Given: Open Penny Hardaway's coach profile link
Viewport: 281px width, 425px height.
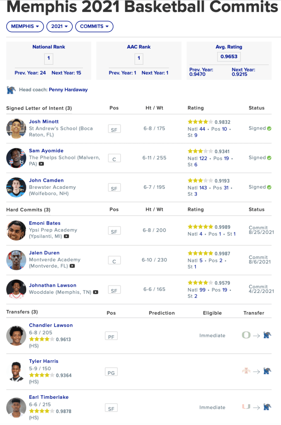Looking at the screenshot, I should click(x=68, y=90).
